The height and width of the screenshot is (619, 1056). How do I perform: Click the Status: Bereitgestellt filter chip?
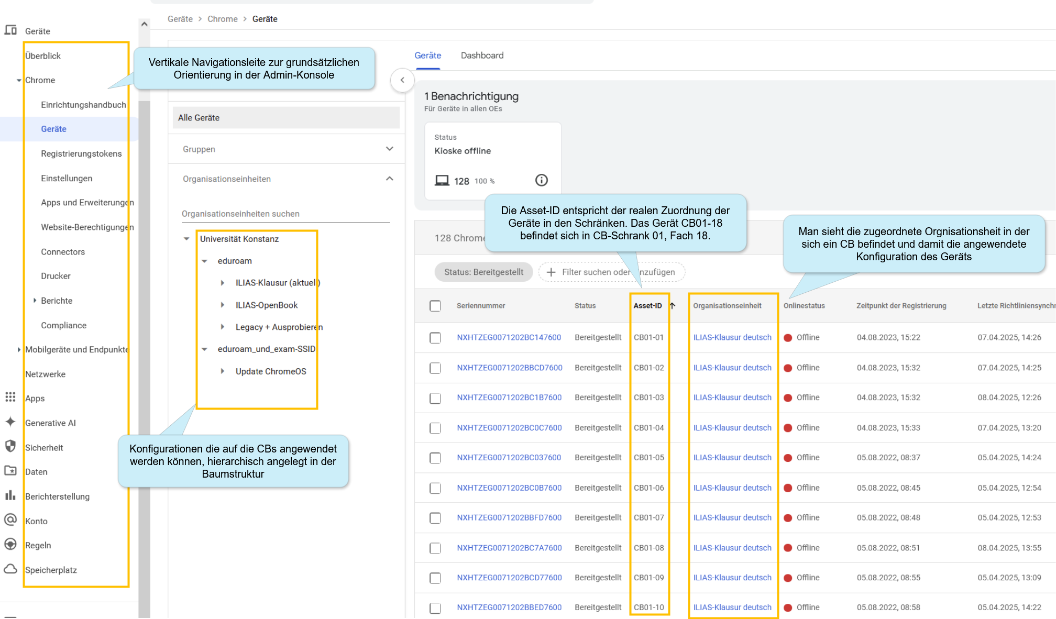[483, 272]
